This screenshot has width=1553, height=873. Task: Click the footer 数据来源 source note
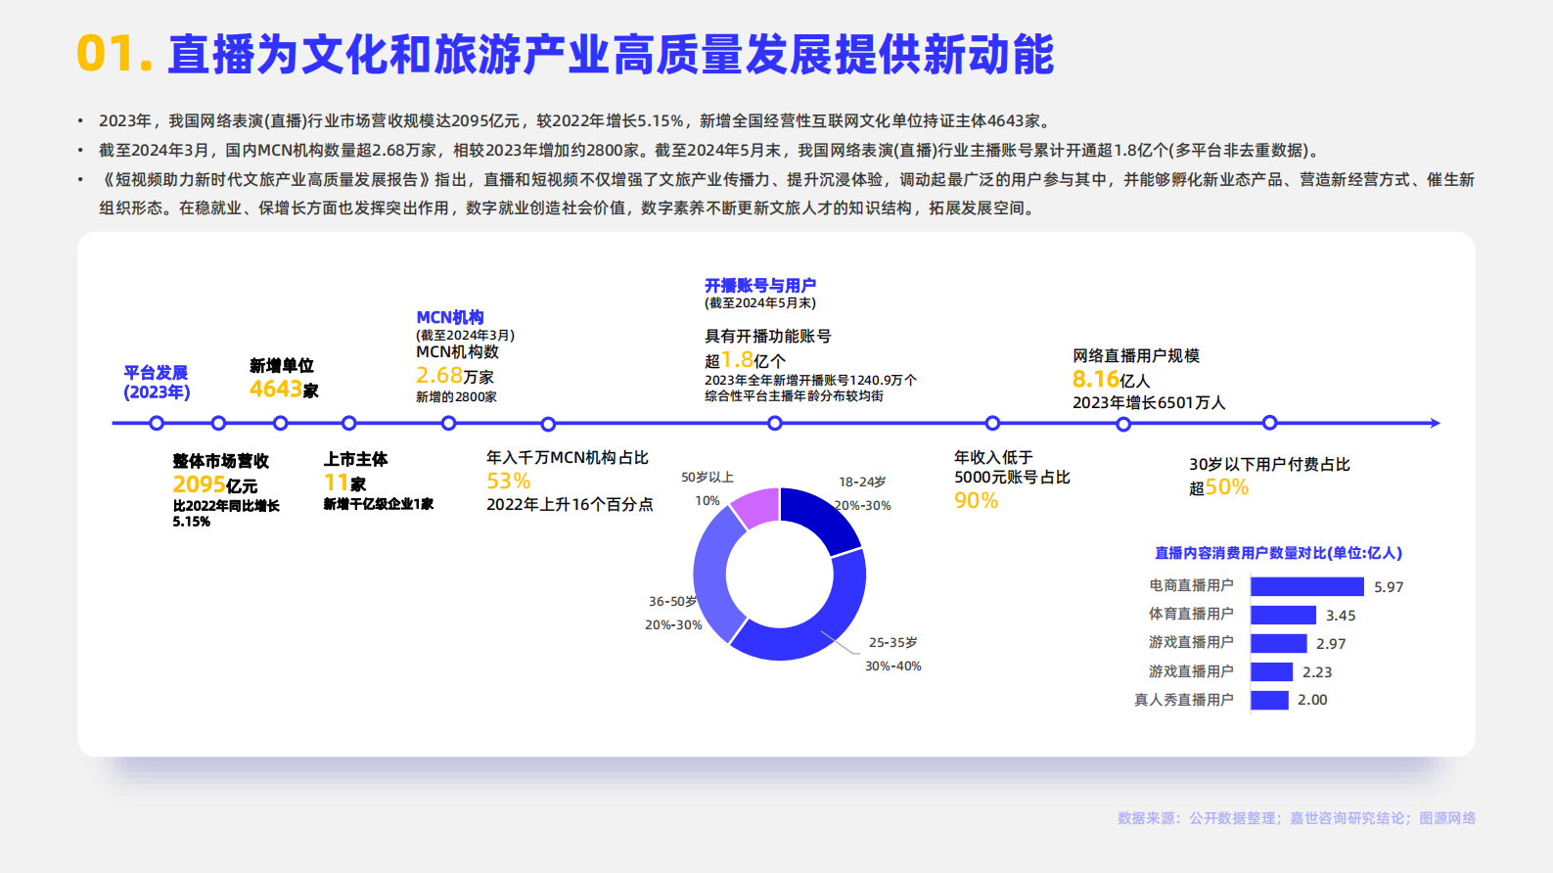1297,818
